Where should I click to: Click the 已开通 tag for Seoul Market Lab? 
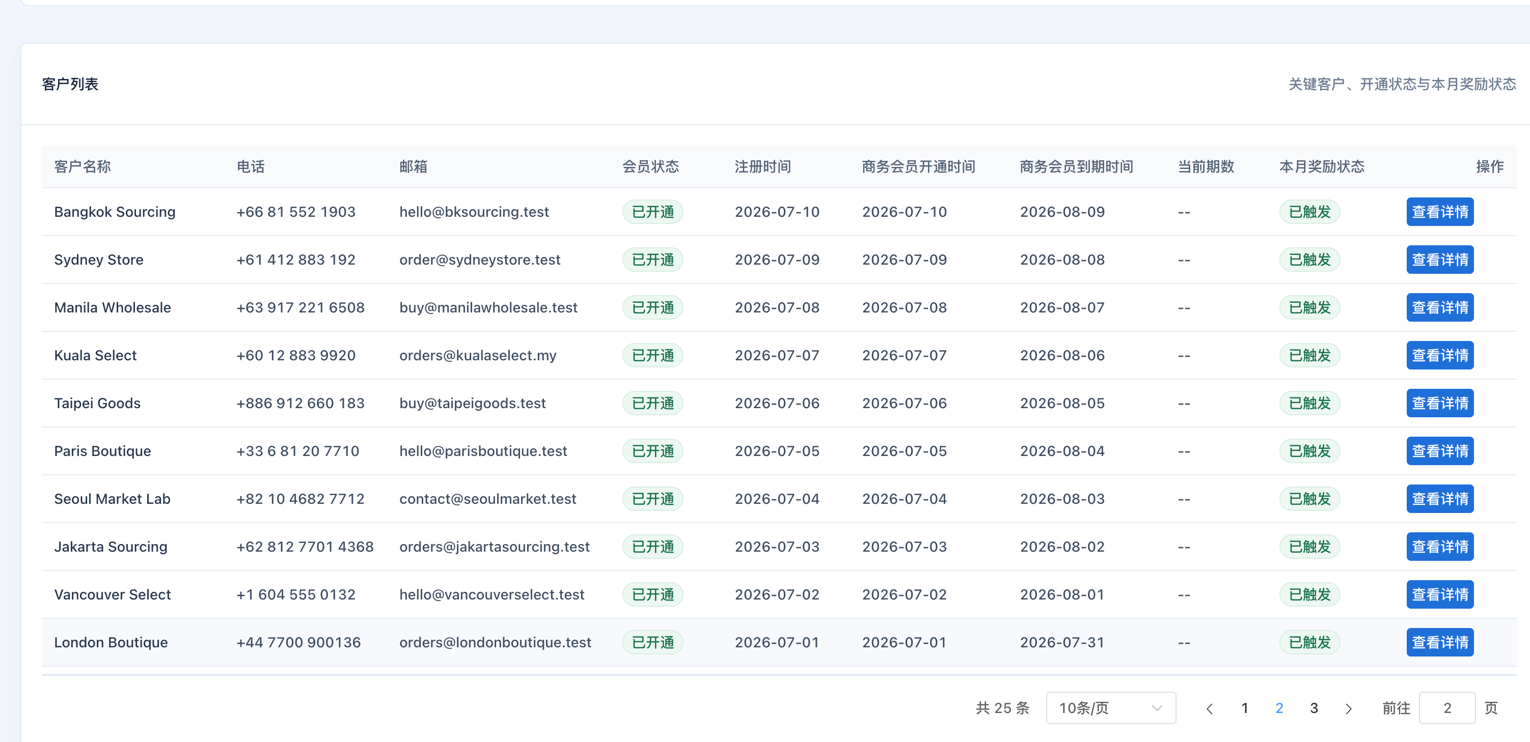653,499
